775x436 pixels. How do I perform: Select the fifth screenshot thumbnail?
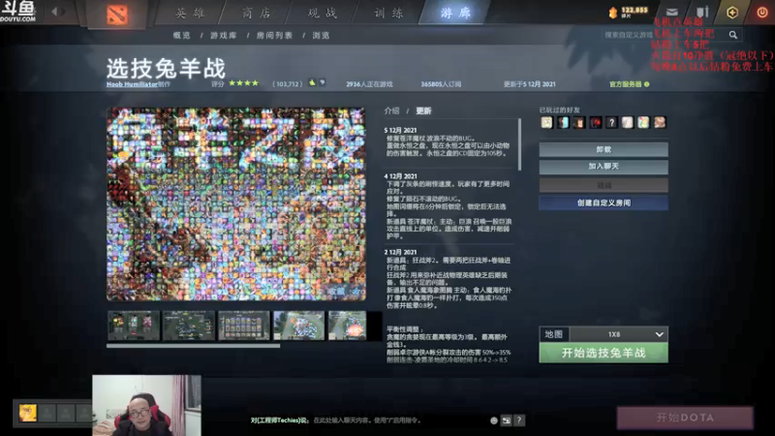pos(348,326)
